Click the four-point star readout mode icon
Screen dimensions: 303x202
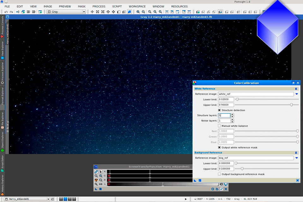[92, 12]
